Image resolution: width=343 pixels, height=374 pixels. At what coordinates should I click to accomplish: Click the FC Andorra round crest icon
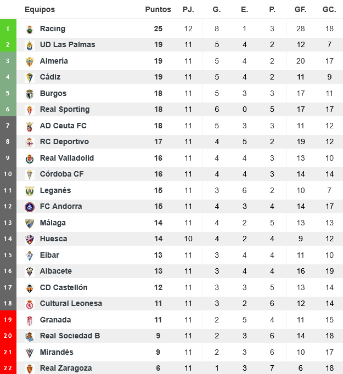point(30,207)
